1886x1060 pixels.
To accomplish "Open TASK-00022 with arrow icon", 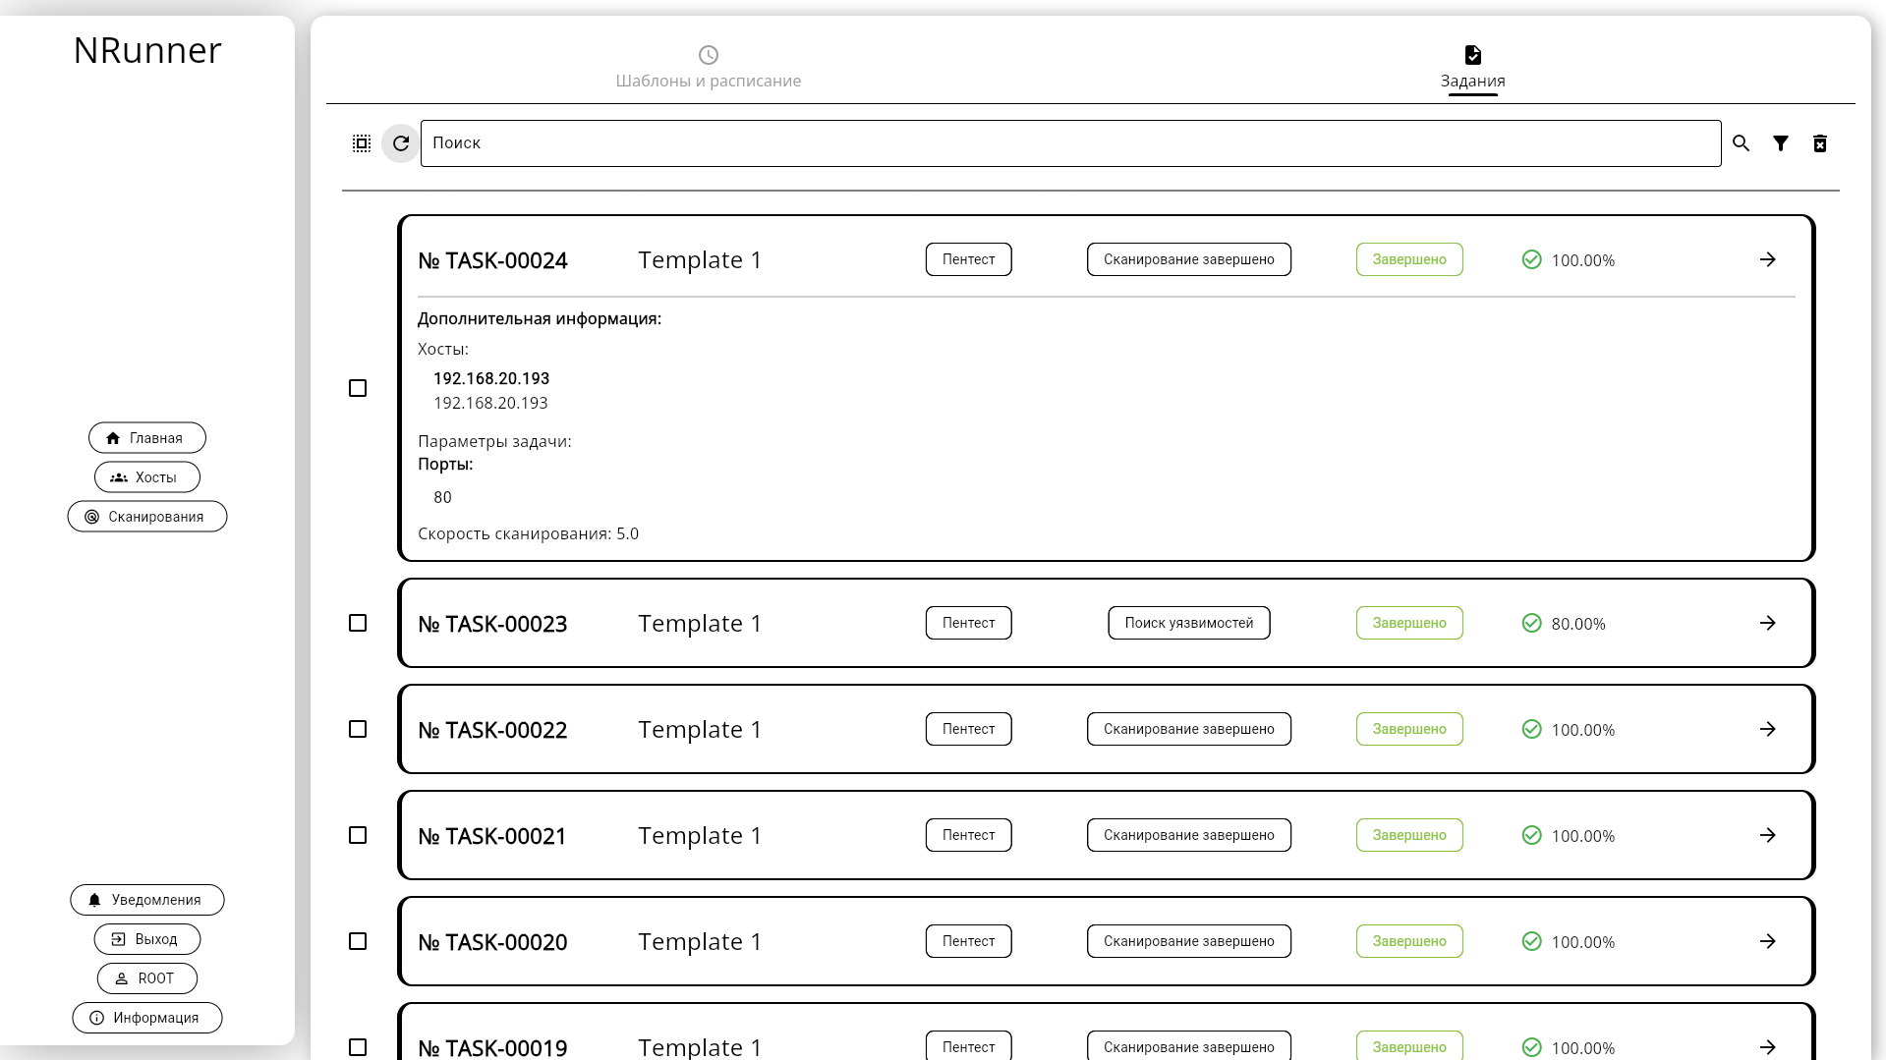I will [1768, 729].
